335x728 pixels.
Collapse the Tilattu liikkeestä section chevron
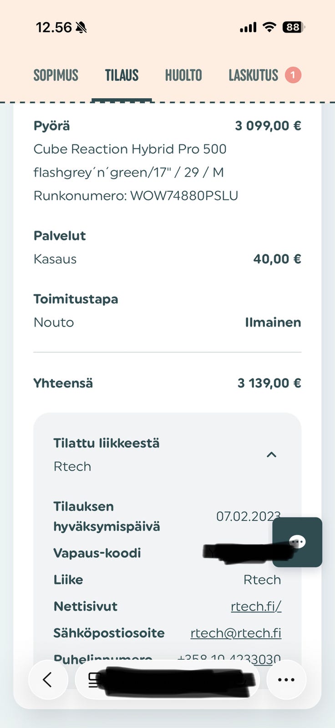tap(271, 455)
